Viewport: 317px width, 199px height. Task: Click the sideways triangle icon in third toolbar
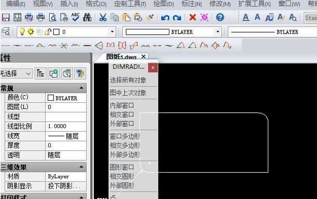[99, 45]
